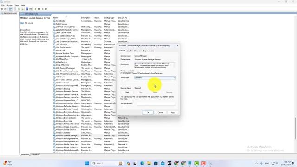297x167 pixels.
Task: Open File Explorer from the taskbar
Action: tap(149, 163)
